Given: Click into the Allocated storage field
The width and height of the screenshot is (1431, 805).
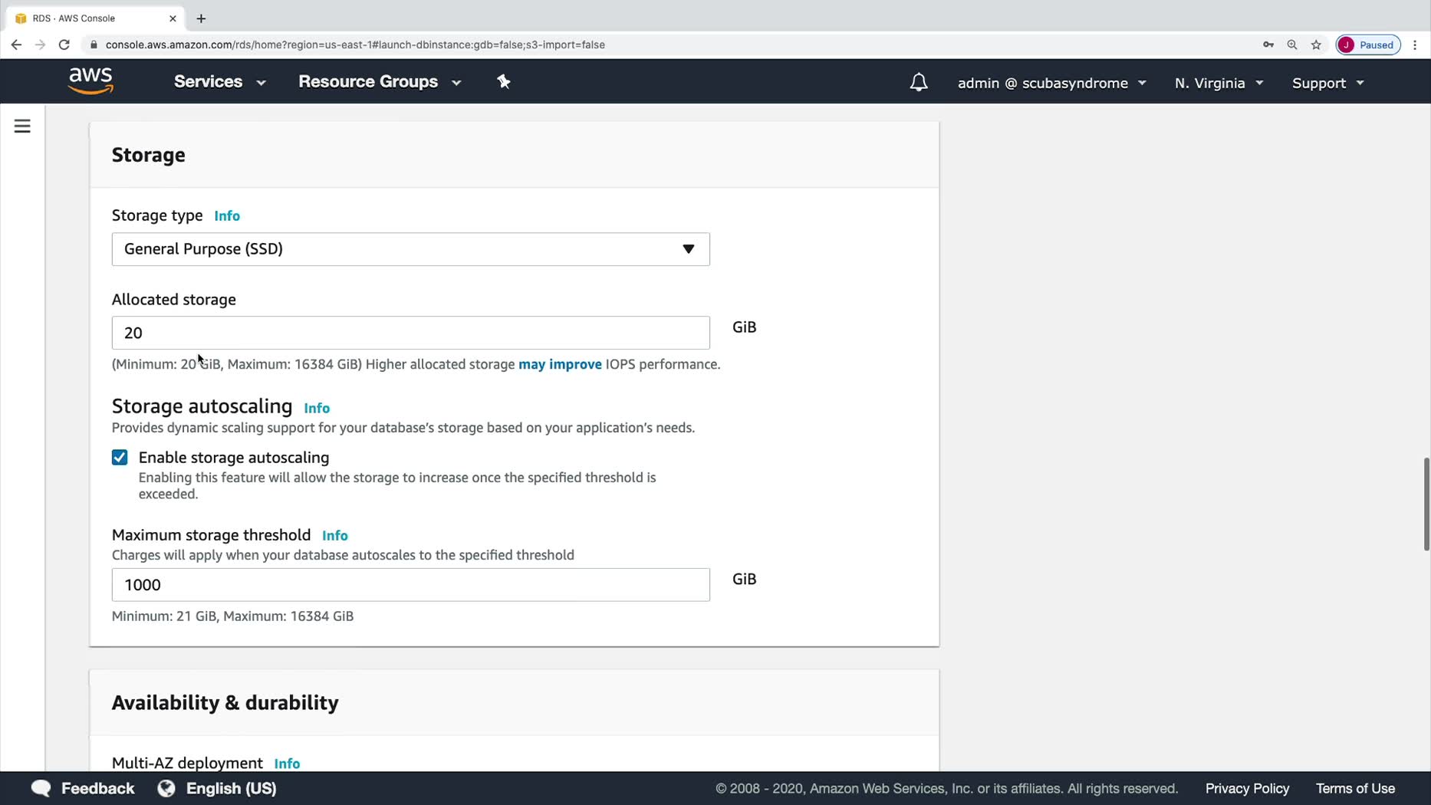Looking at the screenshot, I should [x=411, y=333].
